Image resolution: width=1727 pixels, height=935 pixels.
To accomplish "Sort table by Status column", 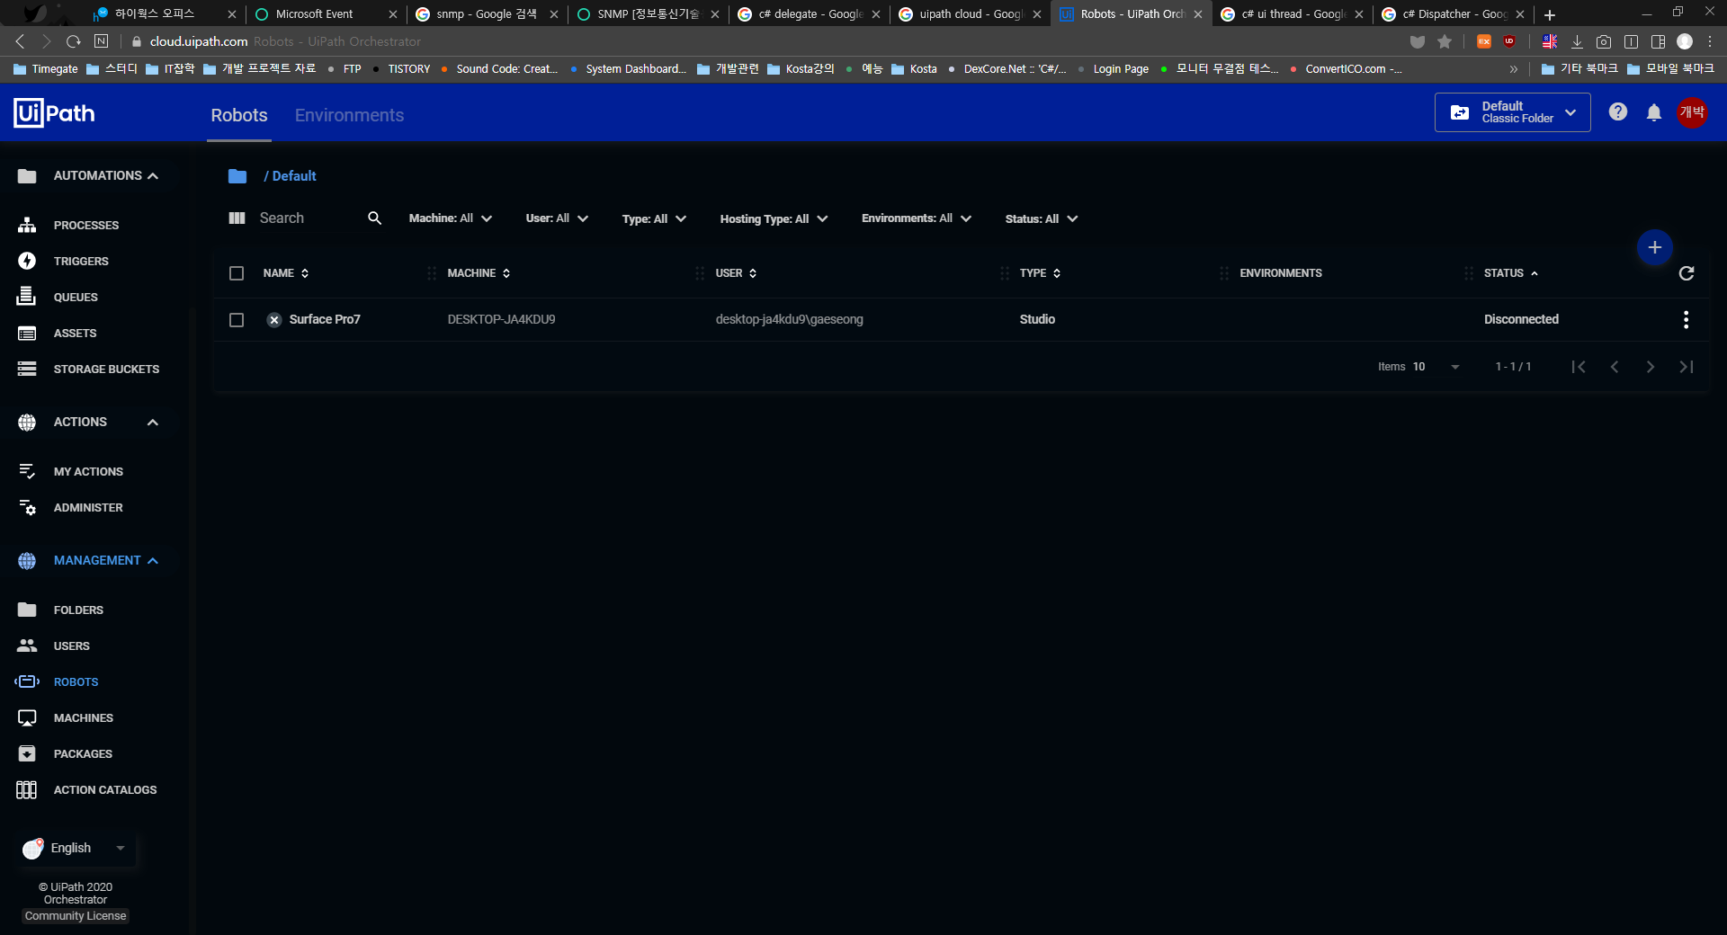I will click(1511, 273).
